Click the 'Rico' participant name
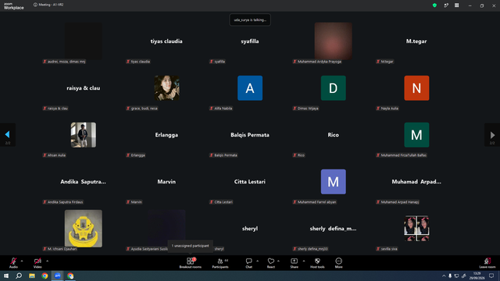Screen dimensions: 500x281 tap(334, 135)
